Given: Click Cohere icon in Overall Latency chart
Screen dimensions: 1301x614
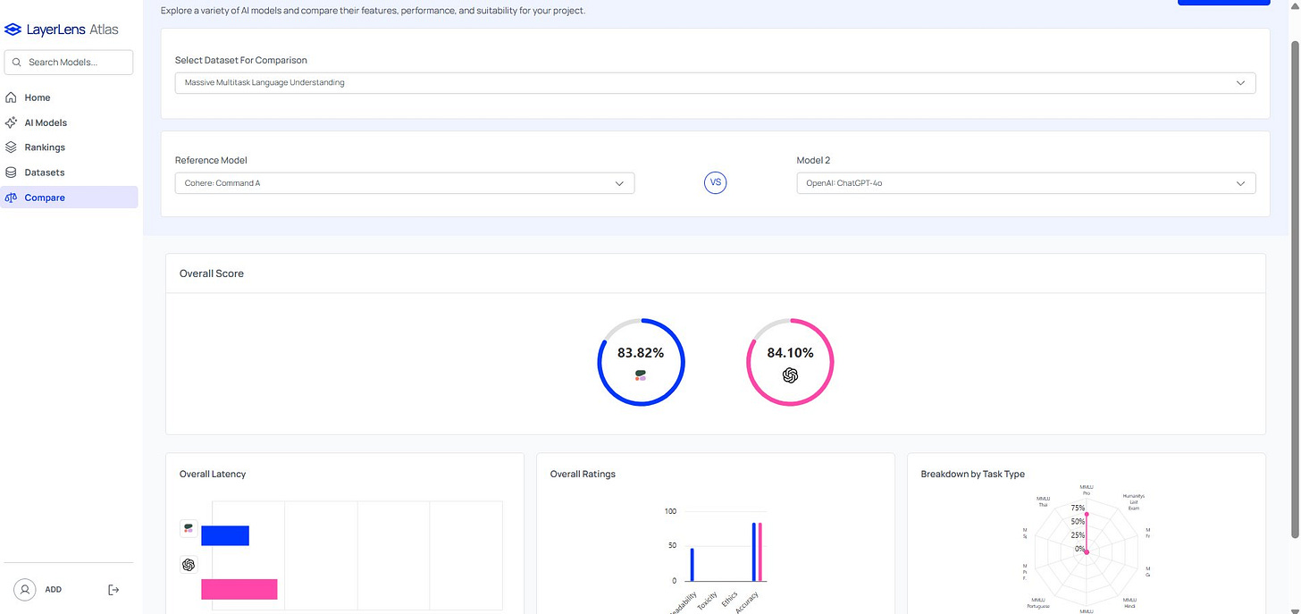Looking at the screenshot, I should tap(189, 529).
